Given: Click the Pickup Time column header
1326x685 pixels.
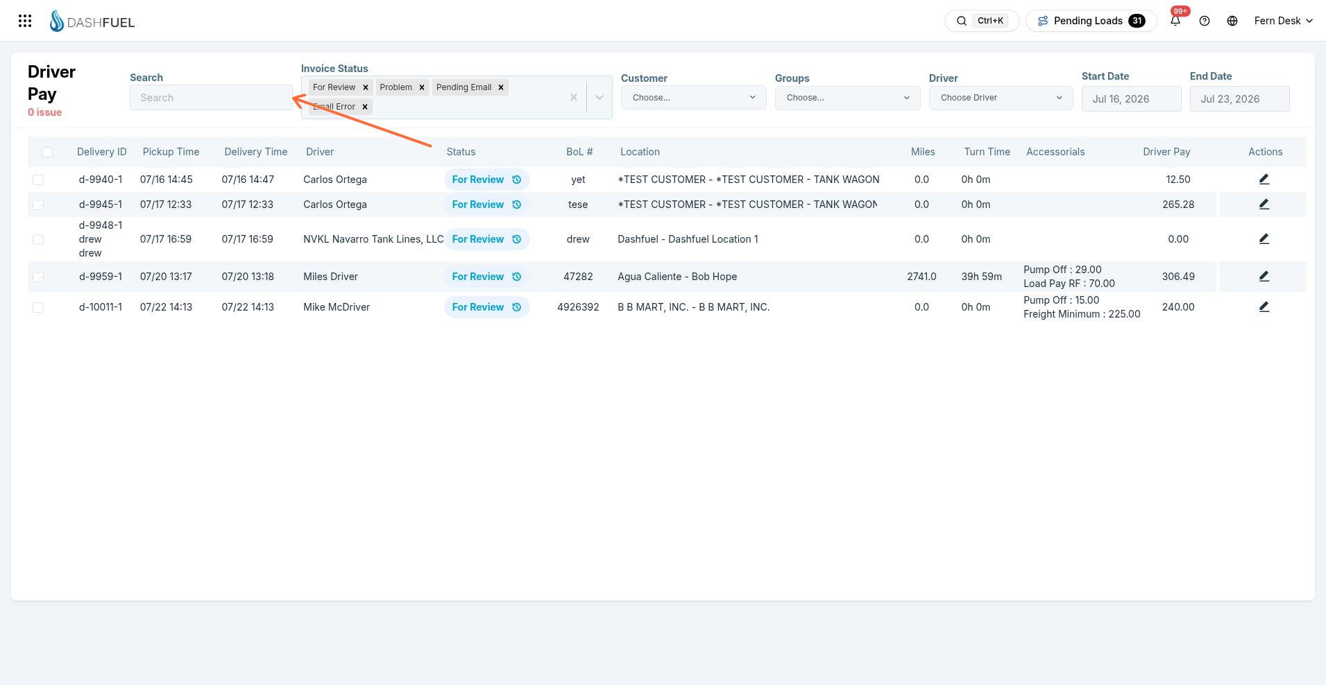Looking at the screenshot, I should click(x=171, y=152).
